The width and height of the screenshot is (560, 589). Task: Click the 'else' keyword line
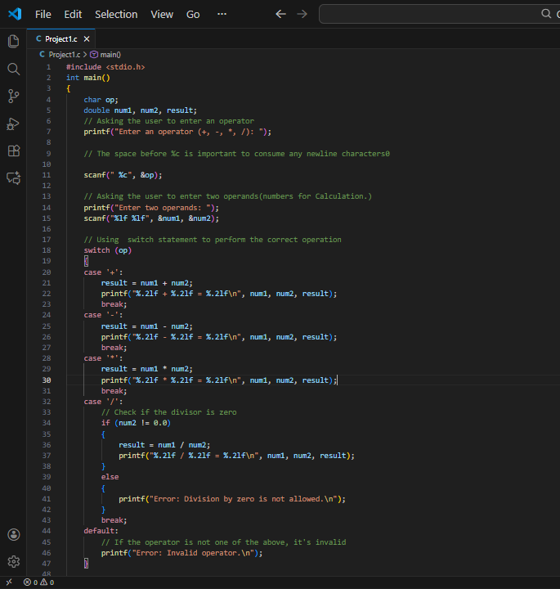pyautogui.click(x=110, y=477)
